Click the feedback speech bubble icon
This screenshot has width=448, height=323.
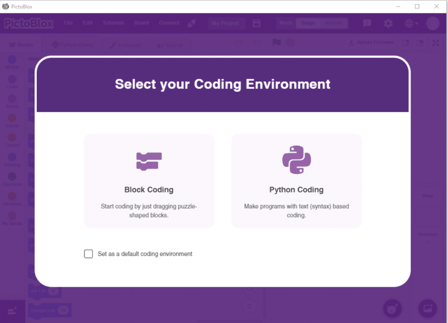367,23
